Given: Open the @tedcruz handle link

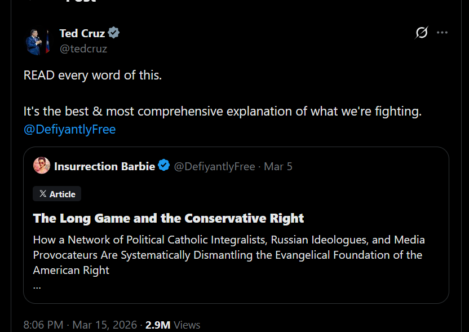Looking at the screenshot, I should [x=83, y=48].
